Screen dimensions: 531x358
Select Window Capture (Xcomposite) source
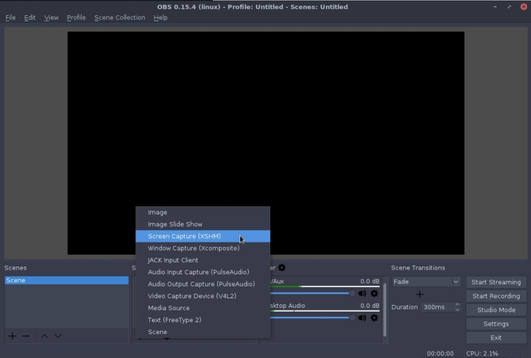(203, 249)
